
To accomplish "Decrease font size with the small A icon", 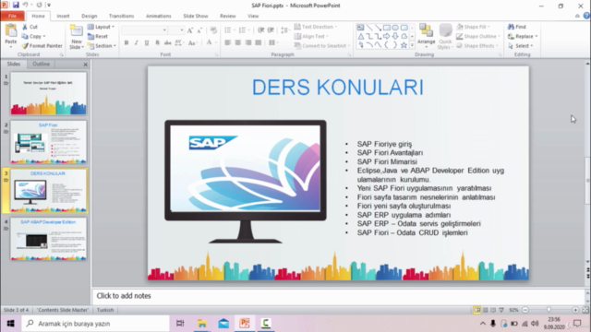I will [199, 30].
